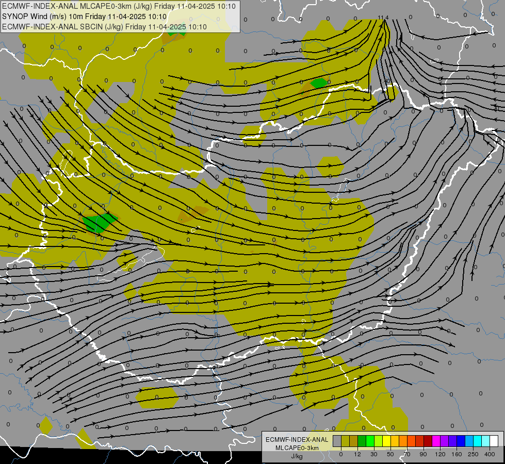Click the 11.4 value on the map
This screenshot has width=505, height=464.
383,18
